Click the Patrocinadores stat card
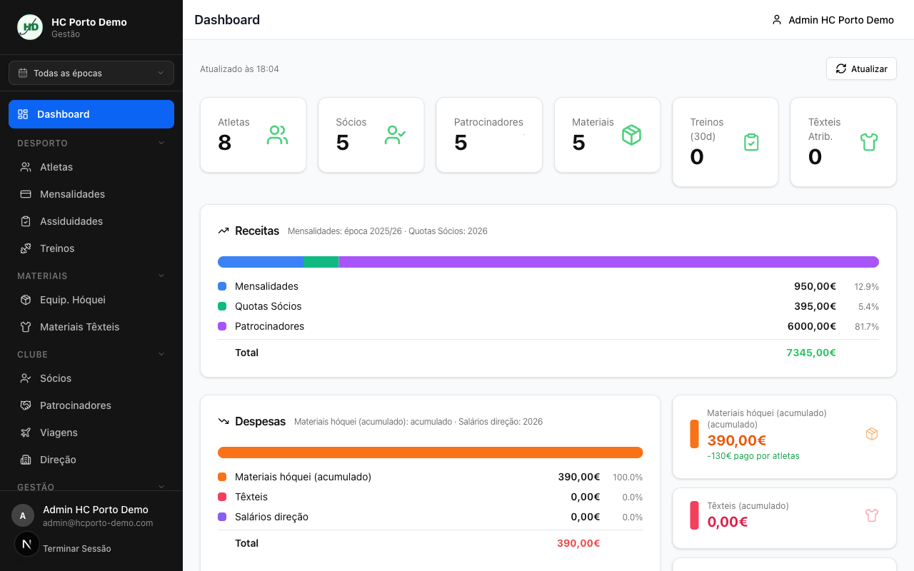The height and width of the screenshot is (571, 914). [x=489, y=135]
